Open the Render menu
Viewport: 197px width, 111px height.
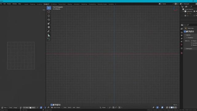point(9,4)
